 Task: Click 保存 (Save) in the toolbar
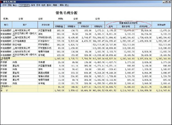[33, 5]
